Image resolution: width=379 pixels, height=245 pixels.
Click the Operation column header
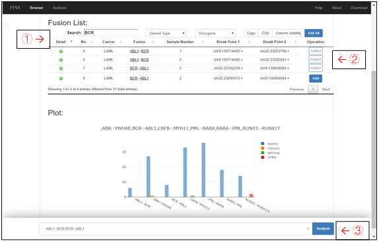pos(316,41)
